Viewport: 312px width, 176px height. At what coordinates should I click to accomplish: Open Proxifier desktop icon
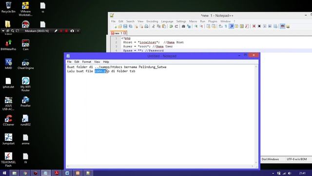tap(25, 102)
